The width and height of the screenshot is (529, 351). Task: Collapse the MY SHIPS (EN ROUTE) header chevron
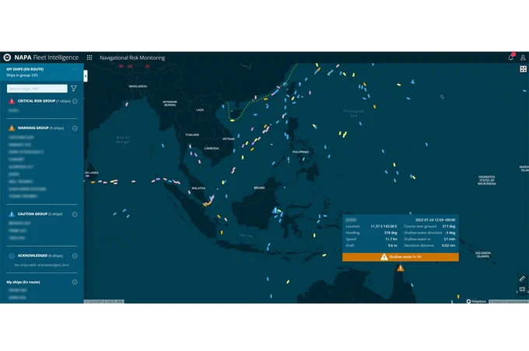pos(75,69)
